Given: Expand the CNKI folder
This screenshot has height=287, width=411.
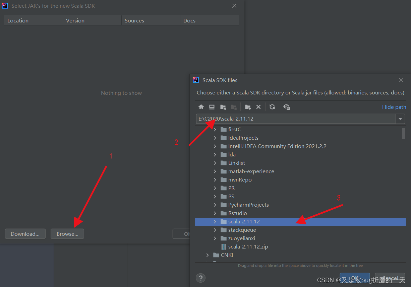Looking at the screenshot, I should coord(208,255).
